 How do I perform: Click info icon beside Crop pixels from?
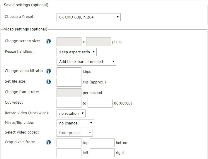click(49, 142)
